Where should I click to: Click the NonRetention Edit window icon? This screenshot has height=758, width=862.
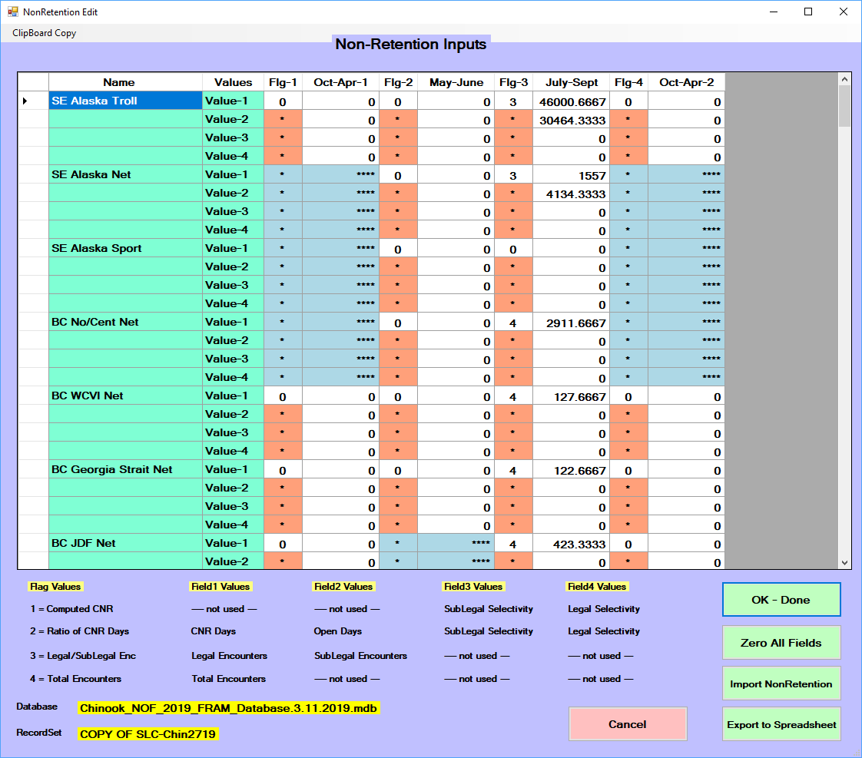12,12
